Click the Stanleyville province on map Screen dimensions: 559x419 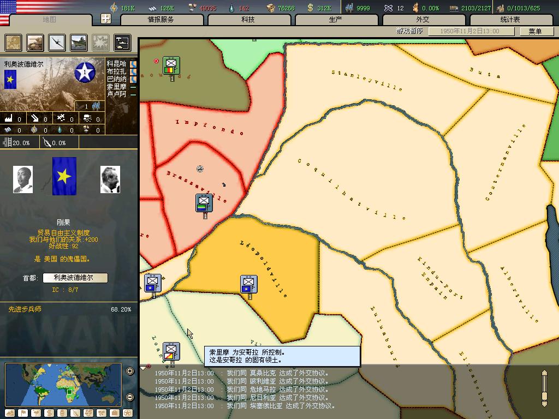(x=366, y=81)
